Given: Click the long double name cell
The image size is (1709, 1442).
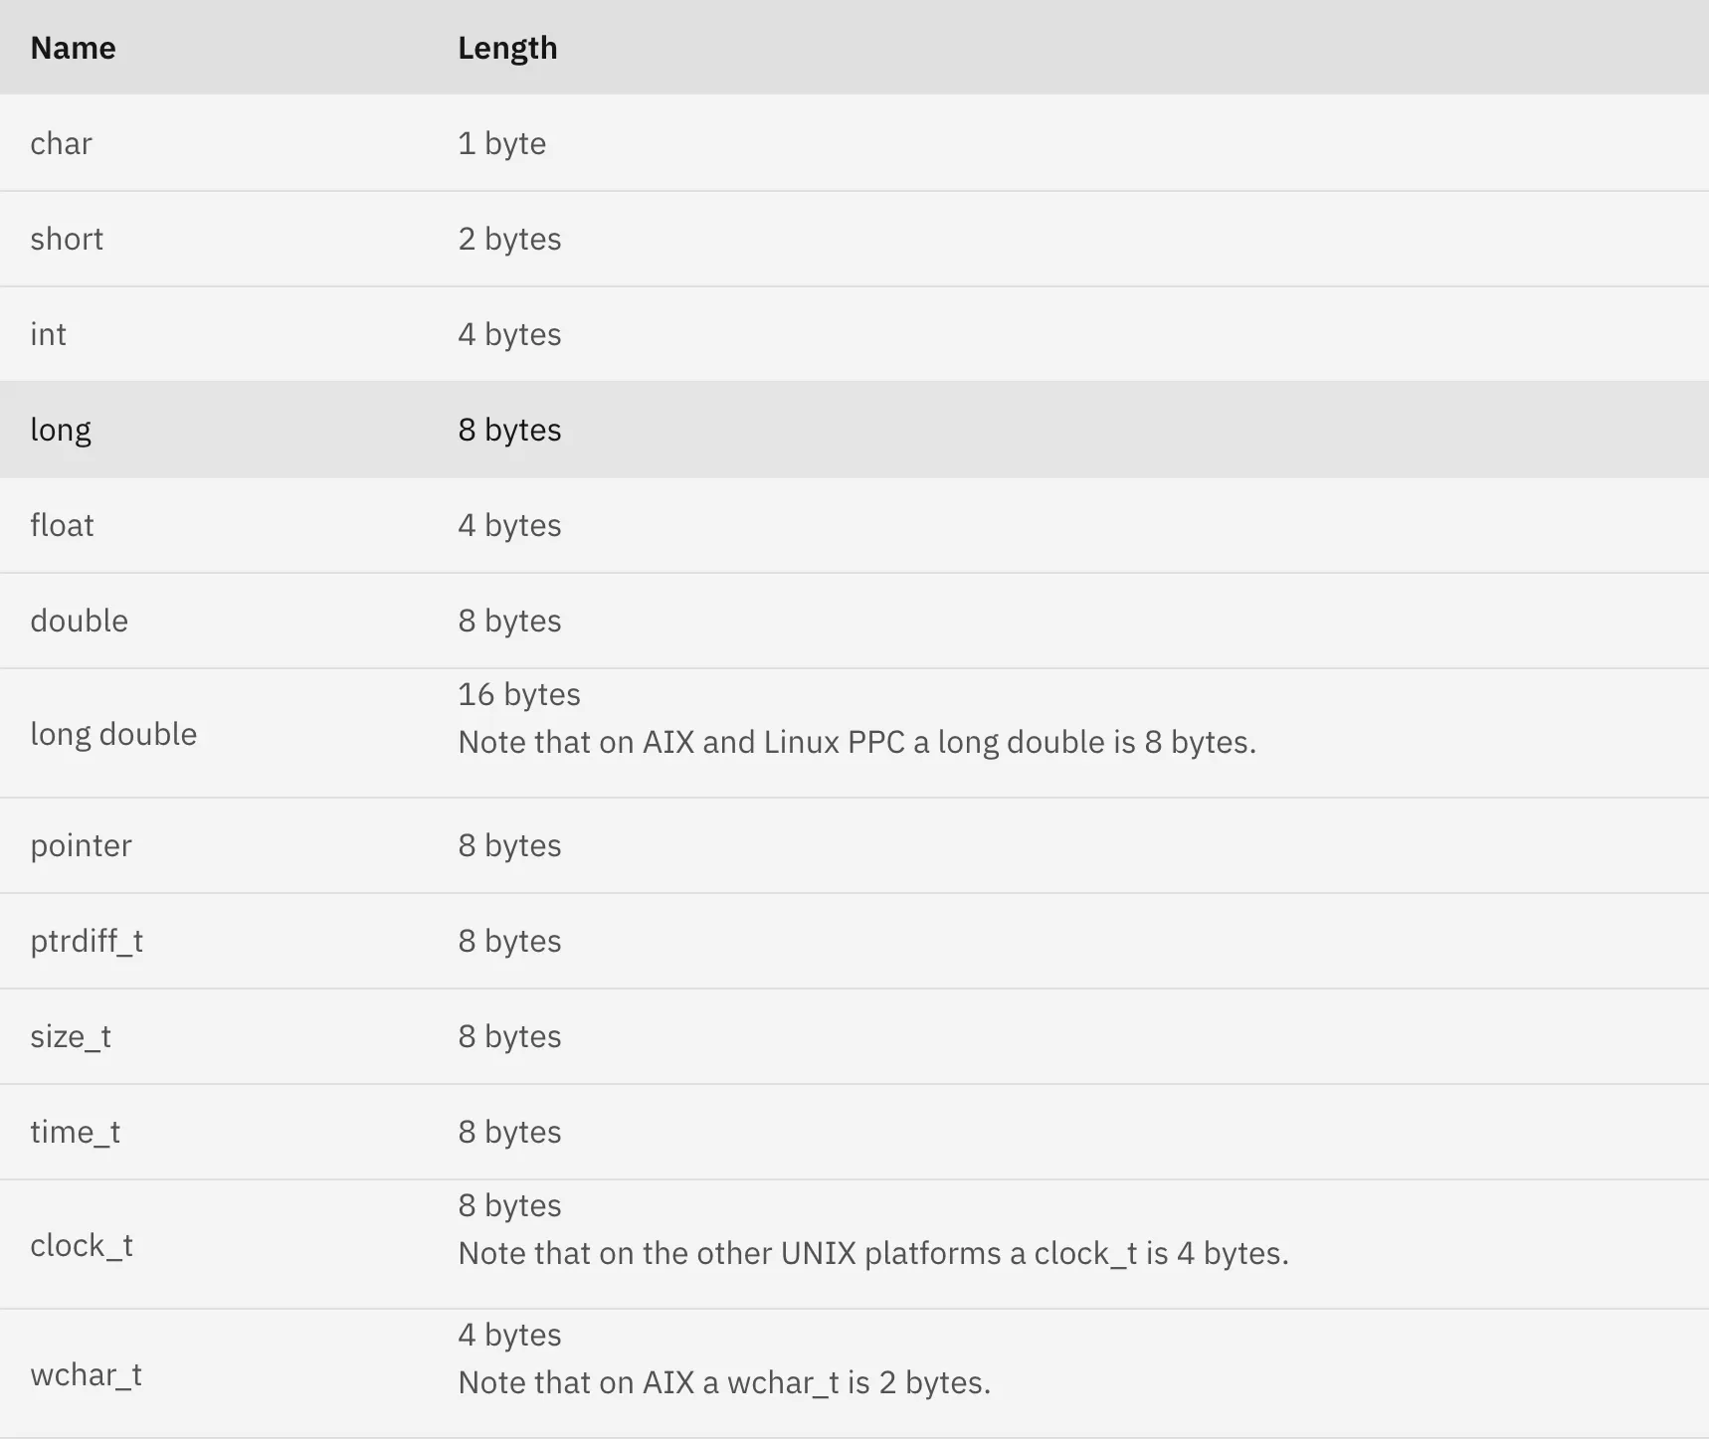Looking at the screenshot, I should coord(113,734).
